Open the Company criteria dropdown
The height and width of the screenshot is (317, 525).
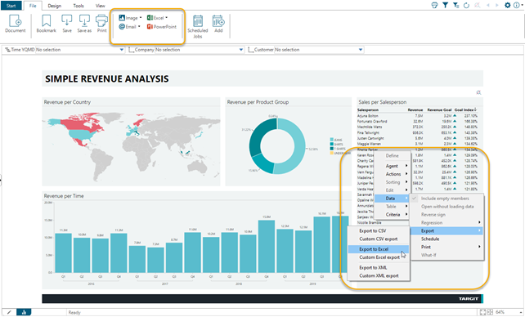point(241,50)
